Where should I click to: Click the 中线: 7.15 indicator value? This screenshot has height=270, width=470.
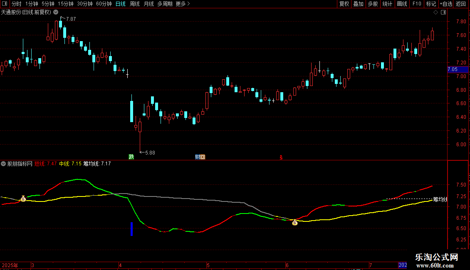click(x=70, y=164)
